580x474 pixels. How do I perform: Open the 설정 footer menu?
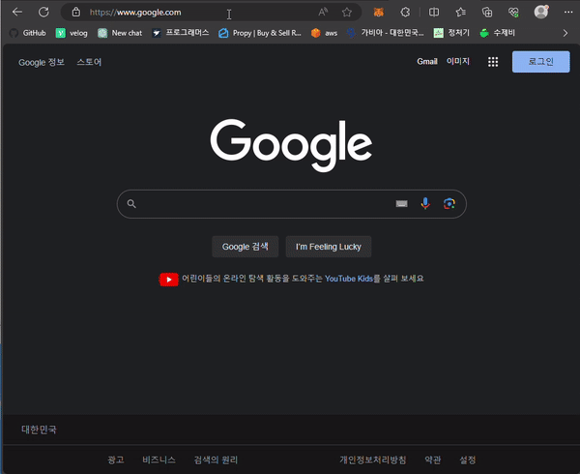(x=468, y=459)
